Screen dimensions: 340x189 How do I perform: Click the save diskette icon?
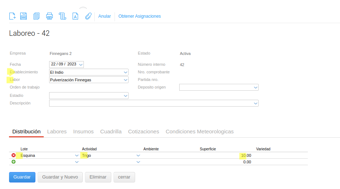tap(23, 16)
